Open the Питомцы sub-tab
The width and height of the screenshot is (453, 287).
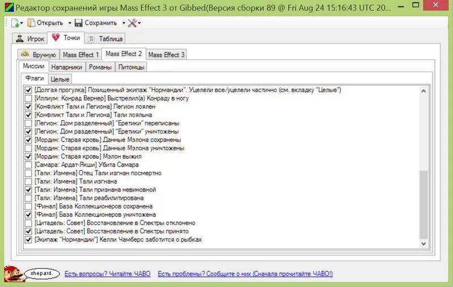(x=131, y=67)
